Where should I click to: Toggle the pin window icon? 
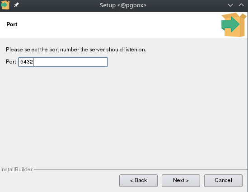[x=16, y=5]
